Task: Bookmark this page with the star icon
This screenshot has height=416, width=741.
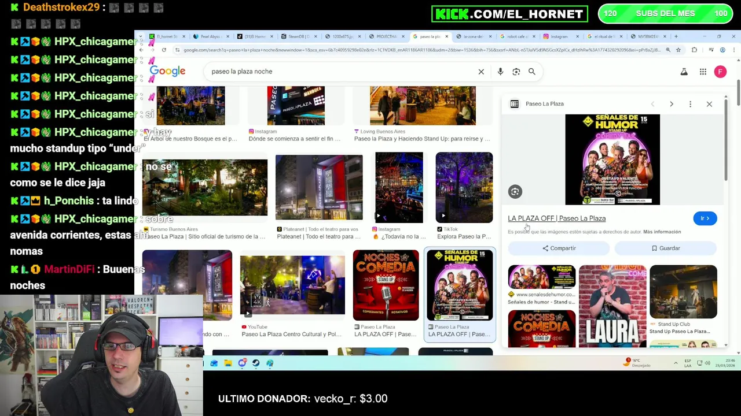Action: [678, 50]
